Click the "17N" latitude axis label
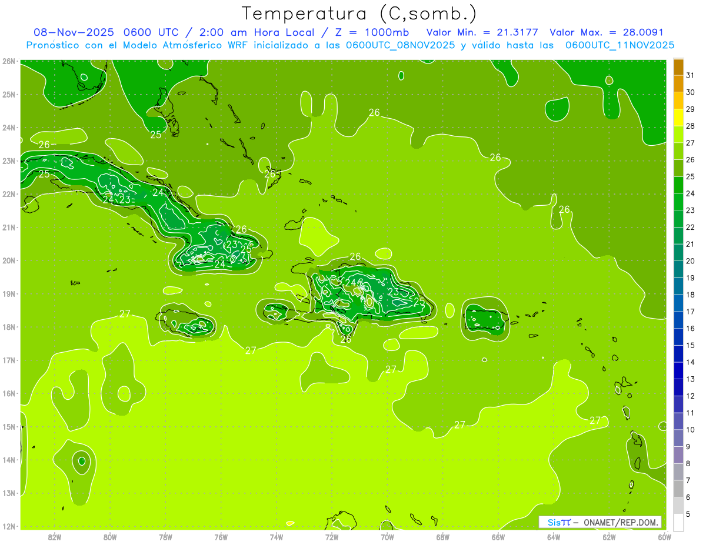Viewport: 706px width, 545px height. pyautogui.click(x=8, y=360)
